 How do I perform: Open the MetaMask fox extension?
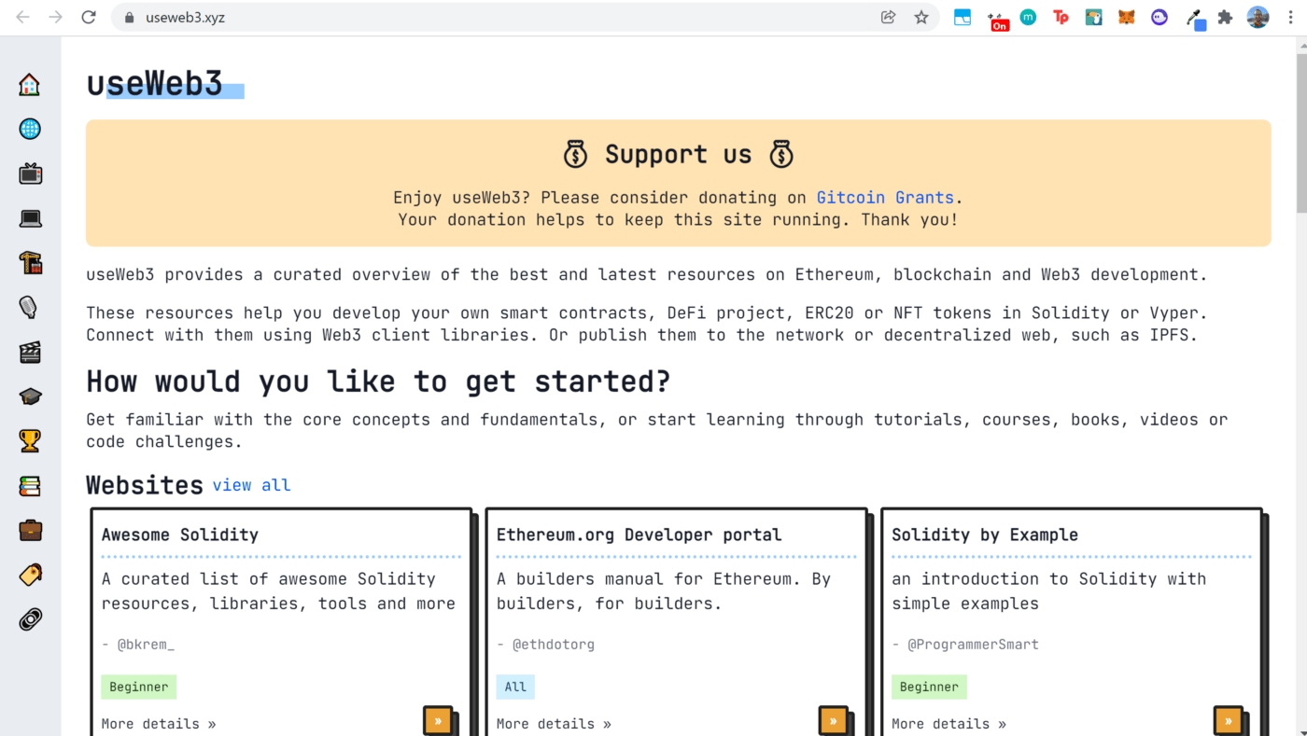[x=1127, y=17]
